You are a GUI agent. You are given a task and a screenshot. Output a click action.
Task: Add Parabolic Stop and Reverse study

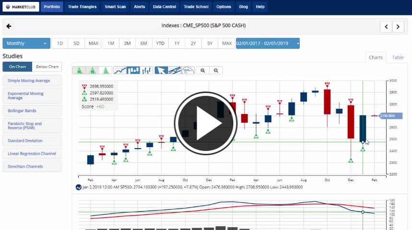coord(32,126)
